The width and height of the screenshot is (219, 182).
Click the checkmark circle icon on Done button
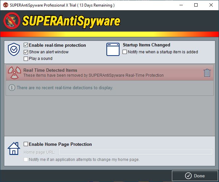coord(188,176)
